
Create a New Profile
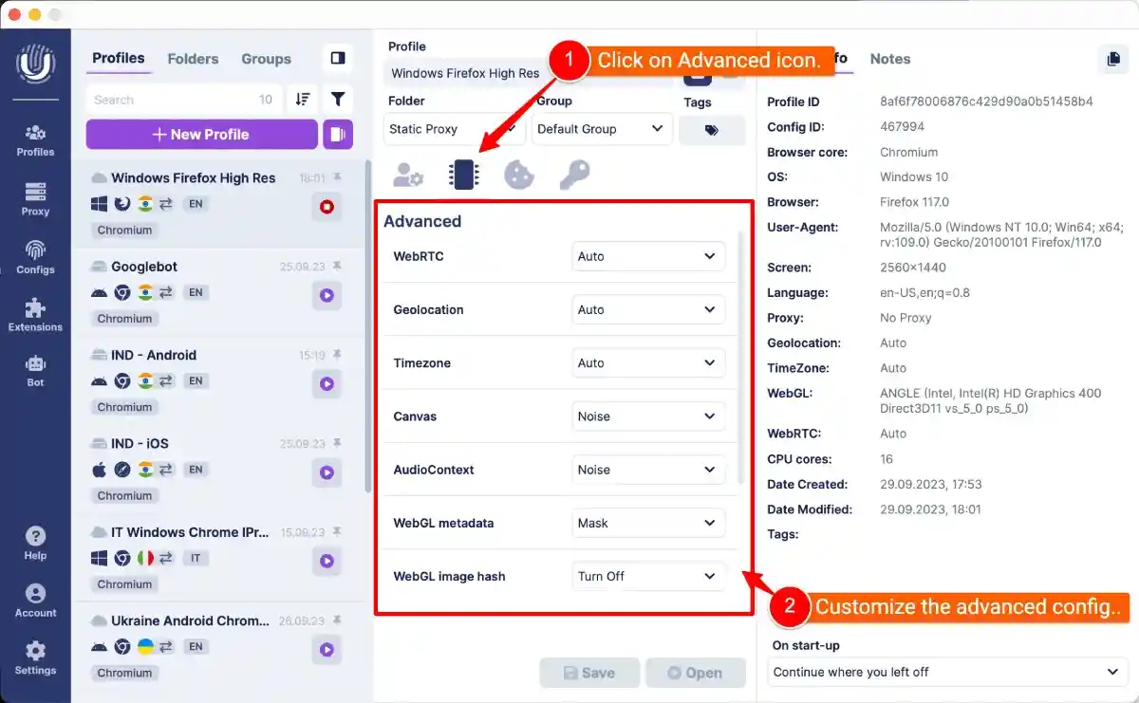(x=200, y=135)
